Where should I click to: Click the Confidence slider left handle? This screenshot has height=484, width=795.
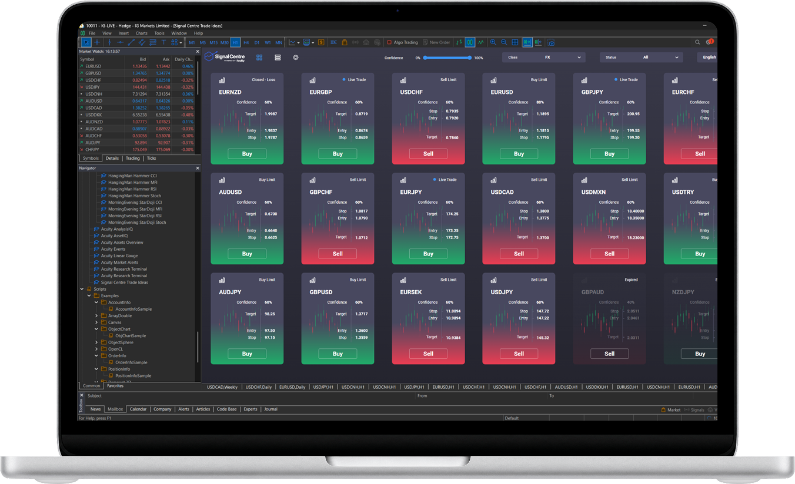425,58
